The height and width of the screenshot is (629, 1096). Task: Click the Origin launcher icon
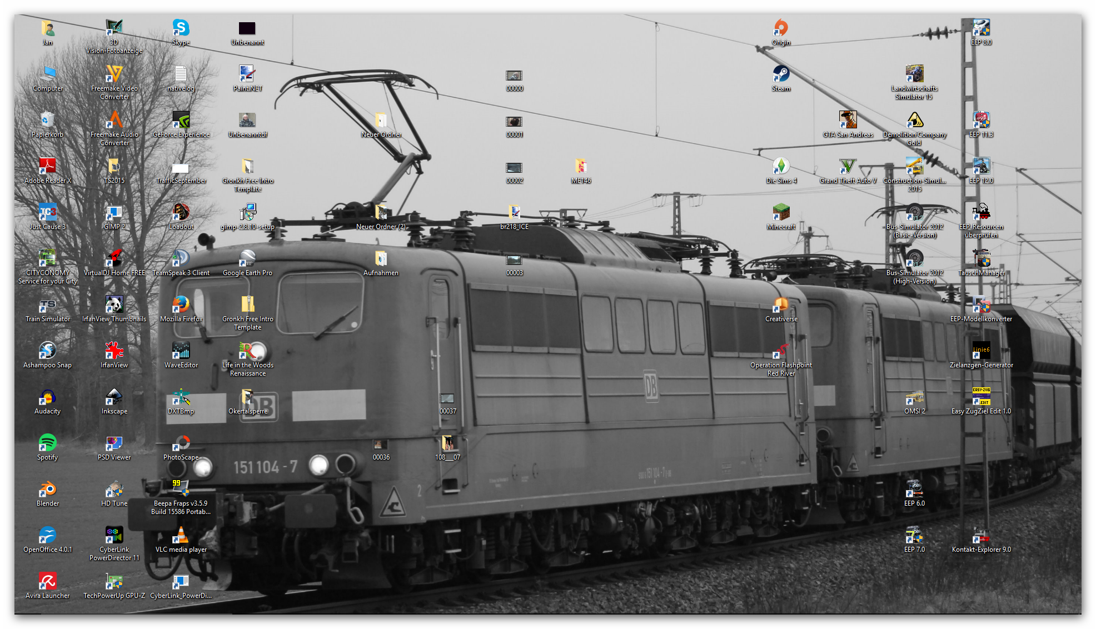click(x=781, y=28)
